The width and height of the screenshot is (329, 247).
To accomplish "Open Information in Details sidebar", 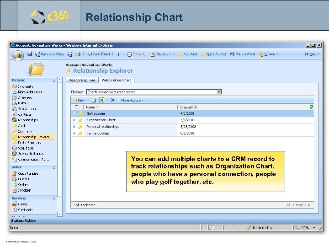I will click(x=23, y=86).
